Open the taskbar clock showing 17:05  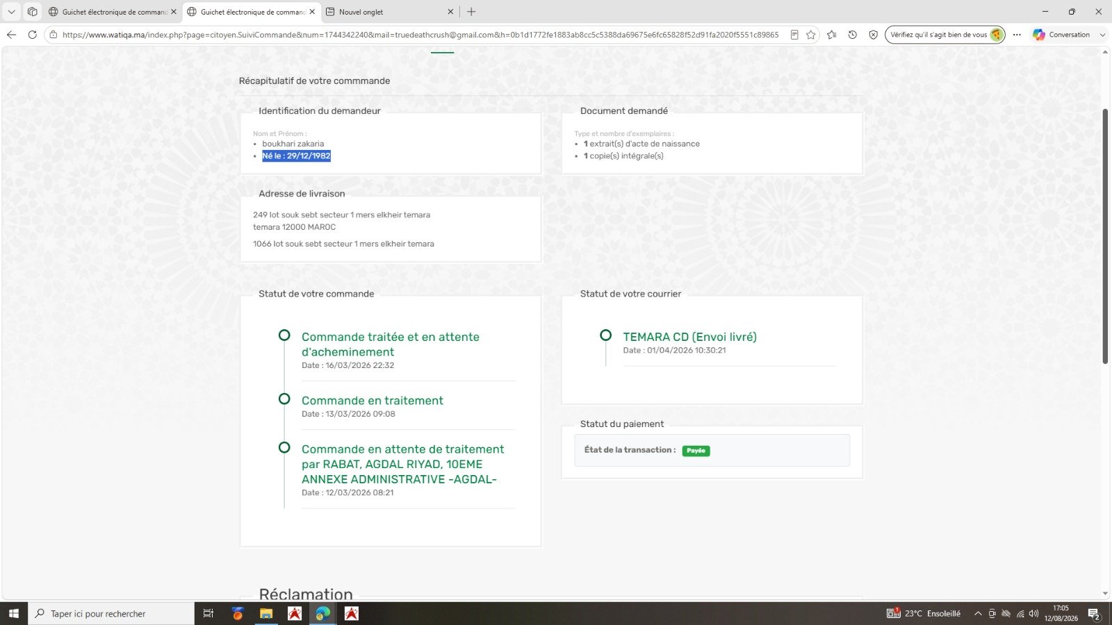point(1061,613)
